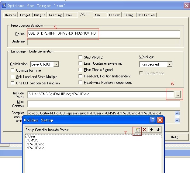Click the Help button
Image resolution: width=190 pixels, height=173 pixels.
(174, 137)
